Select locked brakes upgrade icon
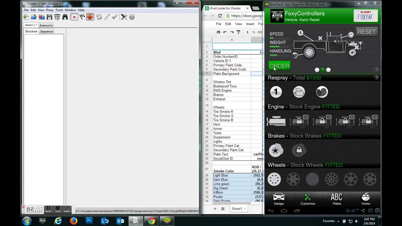 (x=299, y=150)
